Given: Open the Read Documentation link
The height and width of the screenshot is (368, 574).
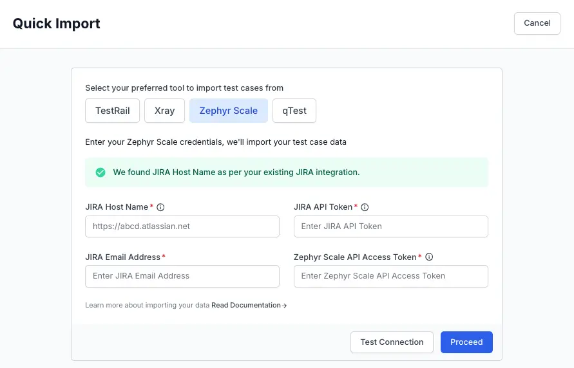Looking at the screenshot, I should tap(246, 306).
